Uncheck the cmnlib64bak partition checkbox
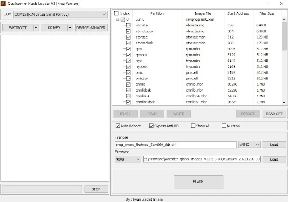 click(129, 102)
